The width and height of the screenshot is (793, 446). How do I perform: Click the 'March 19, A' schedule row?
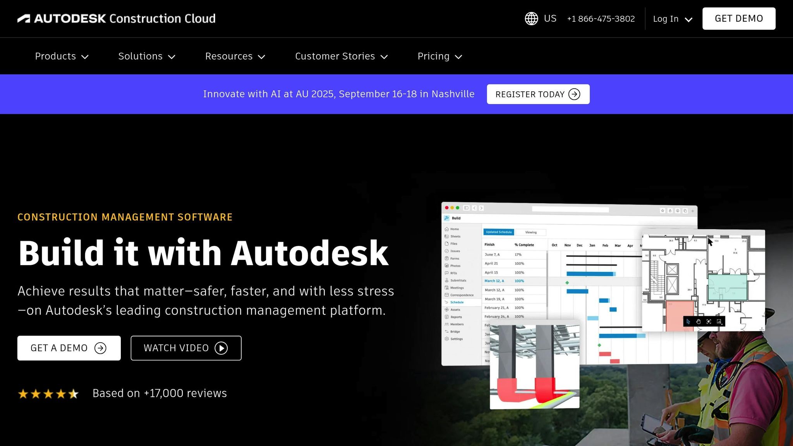(x=515, y=299)
